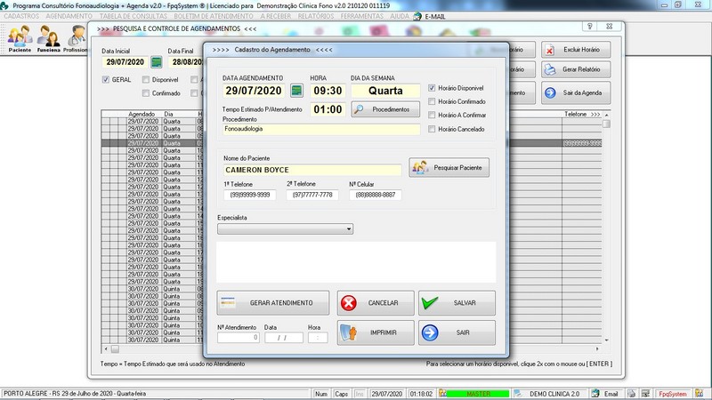Click the vertical scrollbar down arrow in agenda list
Viewport: 712px width, 400px height.
606,340
